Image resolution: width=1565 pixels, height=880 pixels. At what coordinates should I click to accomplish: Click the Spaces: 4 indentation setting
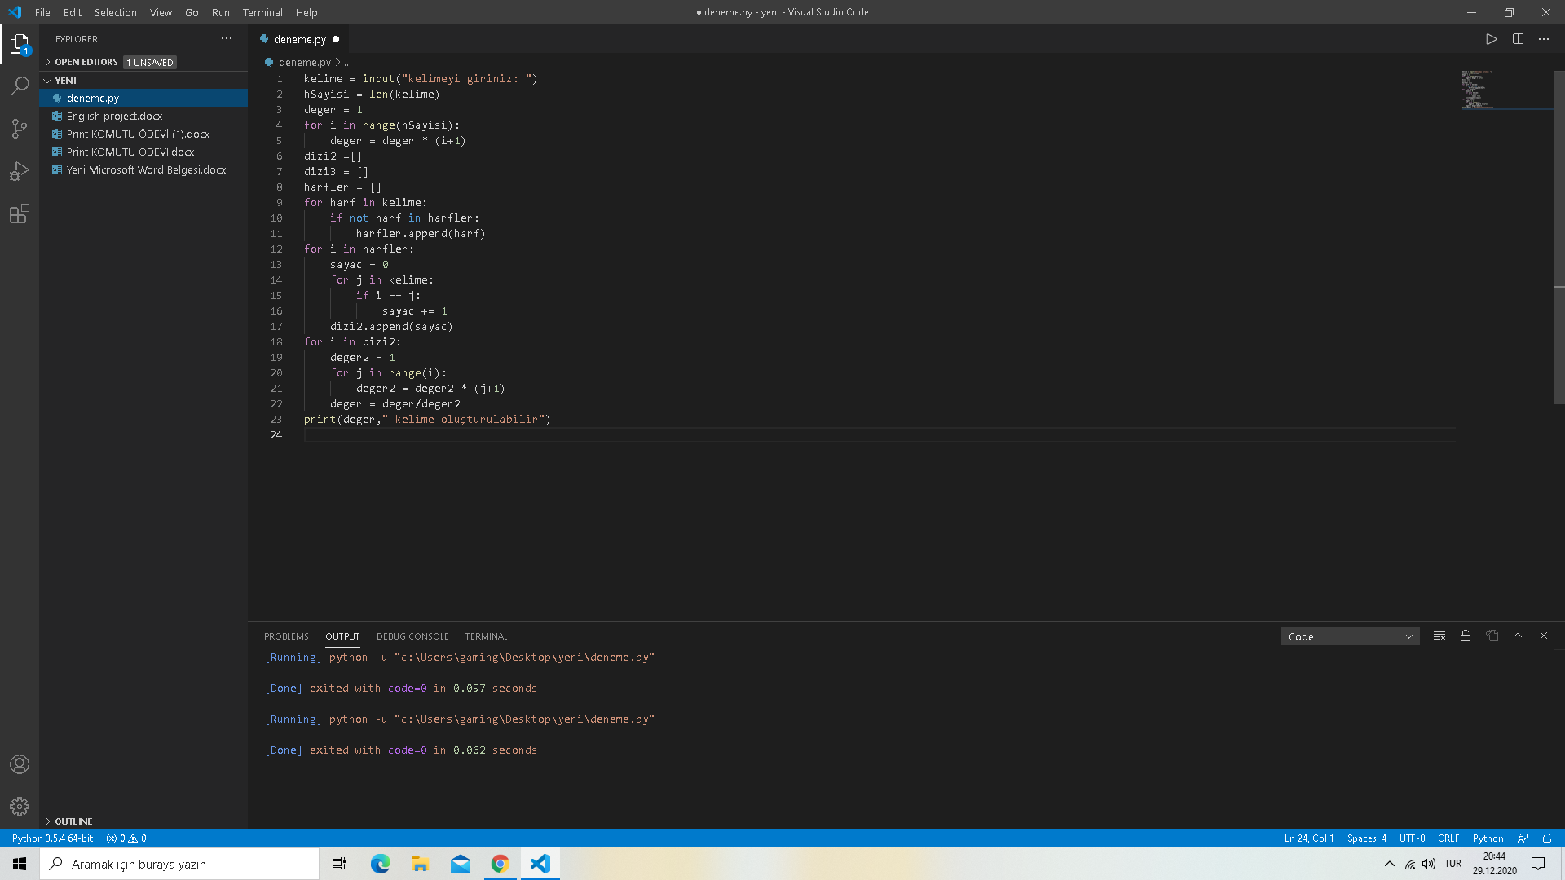[x=1366, y=838]
